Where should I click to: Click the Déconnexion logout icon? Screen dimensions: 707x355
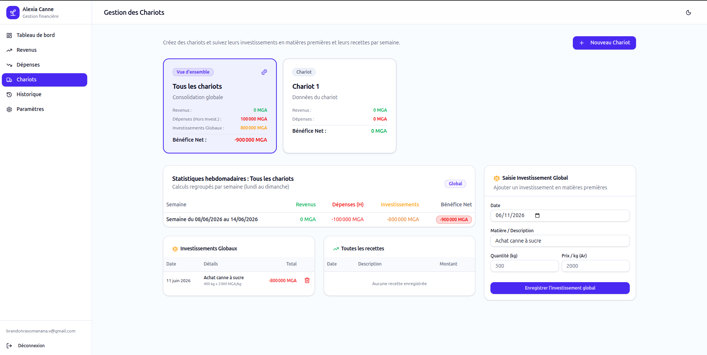[x=9, y=346]
